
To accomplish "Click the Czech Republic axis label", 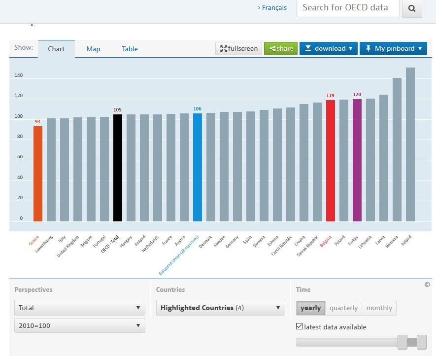I will coord(281,246).
